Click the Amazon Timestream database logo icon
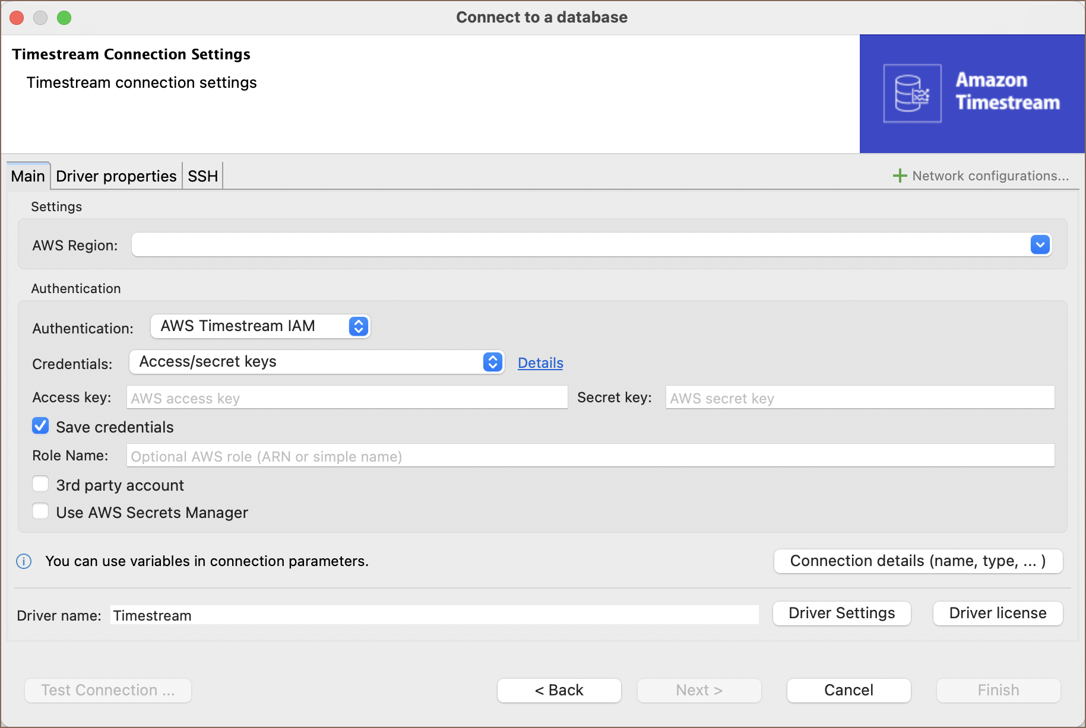Viewport: 1086px width, 728px height. click(912, 94)
